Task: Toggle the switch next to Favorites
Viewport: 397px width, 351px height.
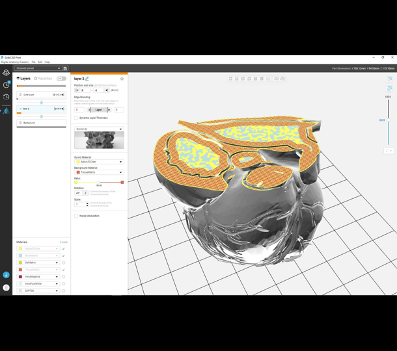Action: click(61, 79)
